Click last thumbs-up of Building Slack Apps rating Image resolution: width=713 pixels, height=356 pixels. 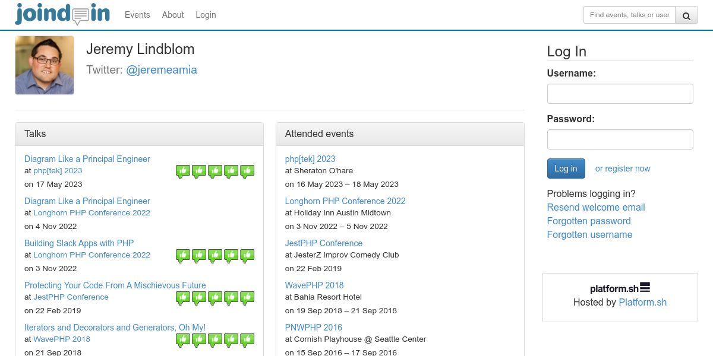click(247, 256)
